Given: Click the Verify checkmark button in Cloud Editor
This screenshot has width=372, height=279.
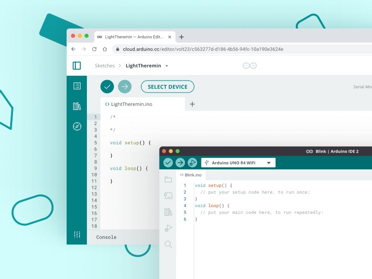Looking at the screenshot, I should [x=107, y=87].
